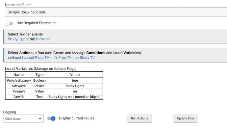Open the Logging Click to set dropdown
Viewport: 227px width, 128px height.
[23, 119]
